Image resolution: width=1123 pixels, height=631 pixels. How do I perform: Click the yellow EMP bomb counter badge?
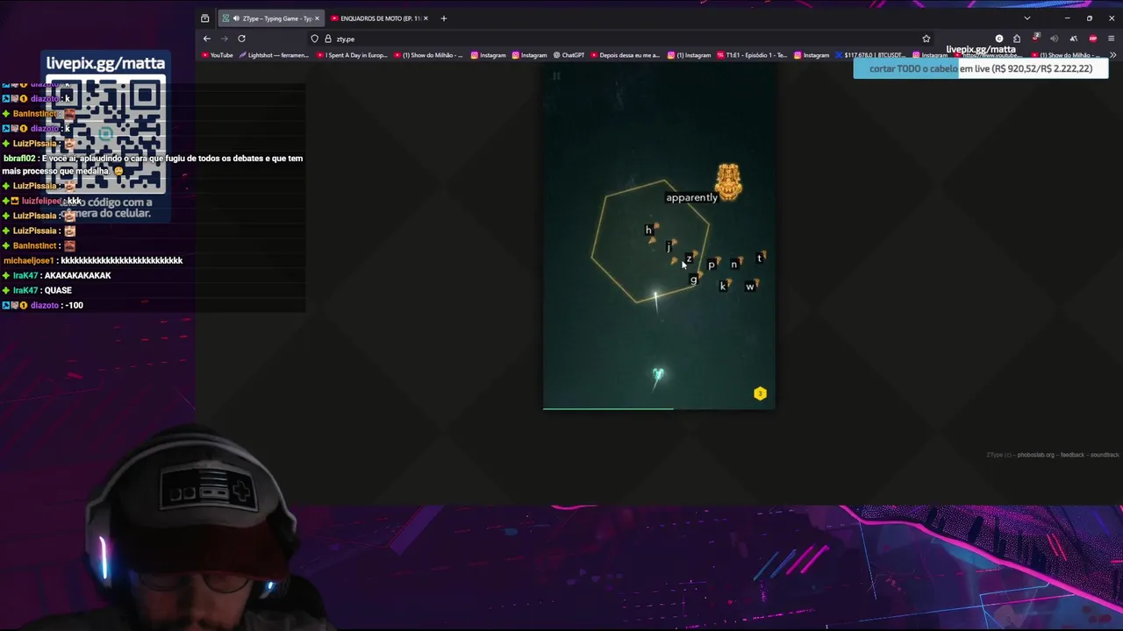tap(760, 393)
